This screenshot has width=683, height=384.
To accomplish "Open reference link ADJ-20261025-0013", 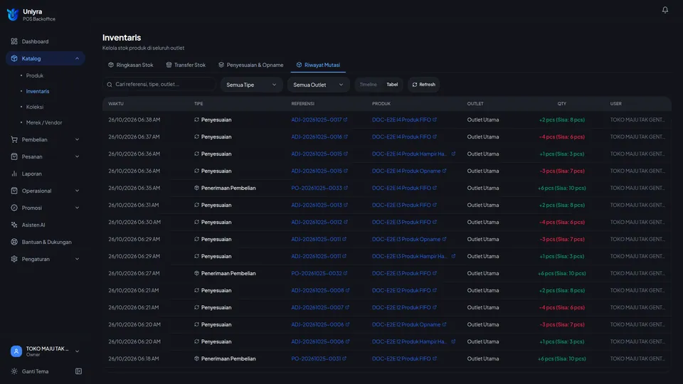I will pyautogui.click(x=316, y=205).
